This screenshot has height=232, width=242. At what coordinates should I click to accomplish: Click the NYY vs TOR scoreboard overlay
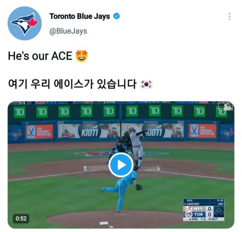pyautogui.click(x=204, y=210)
